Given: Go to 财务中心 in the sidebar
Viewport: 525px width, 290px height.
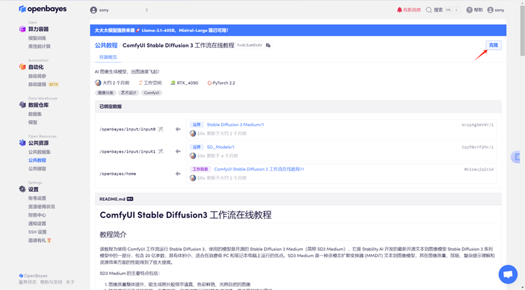Looking at the screenshot, I should (x=37, y=215).
